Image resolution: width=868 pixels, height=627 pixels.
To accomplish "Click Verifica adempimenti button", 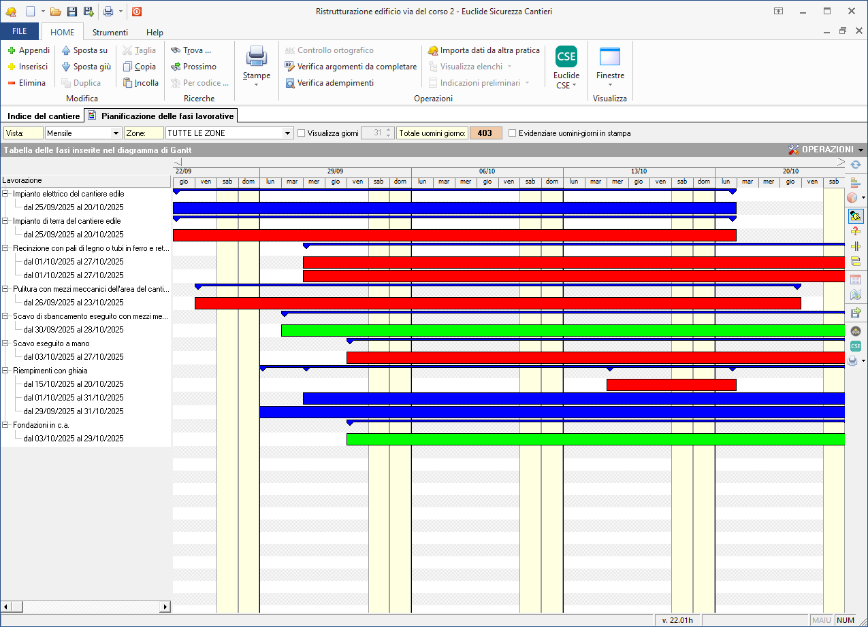I will 329,83.
